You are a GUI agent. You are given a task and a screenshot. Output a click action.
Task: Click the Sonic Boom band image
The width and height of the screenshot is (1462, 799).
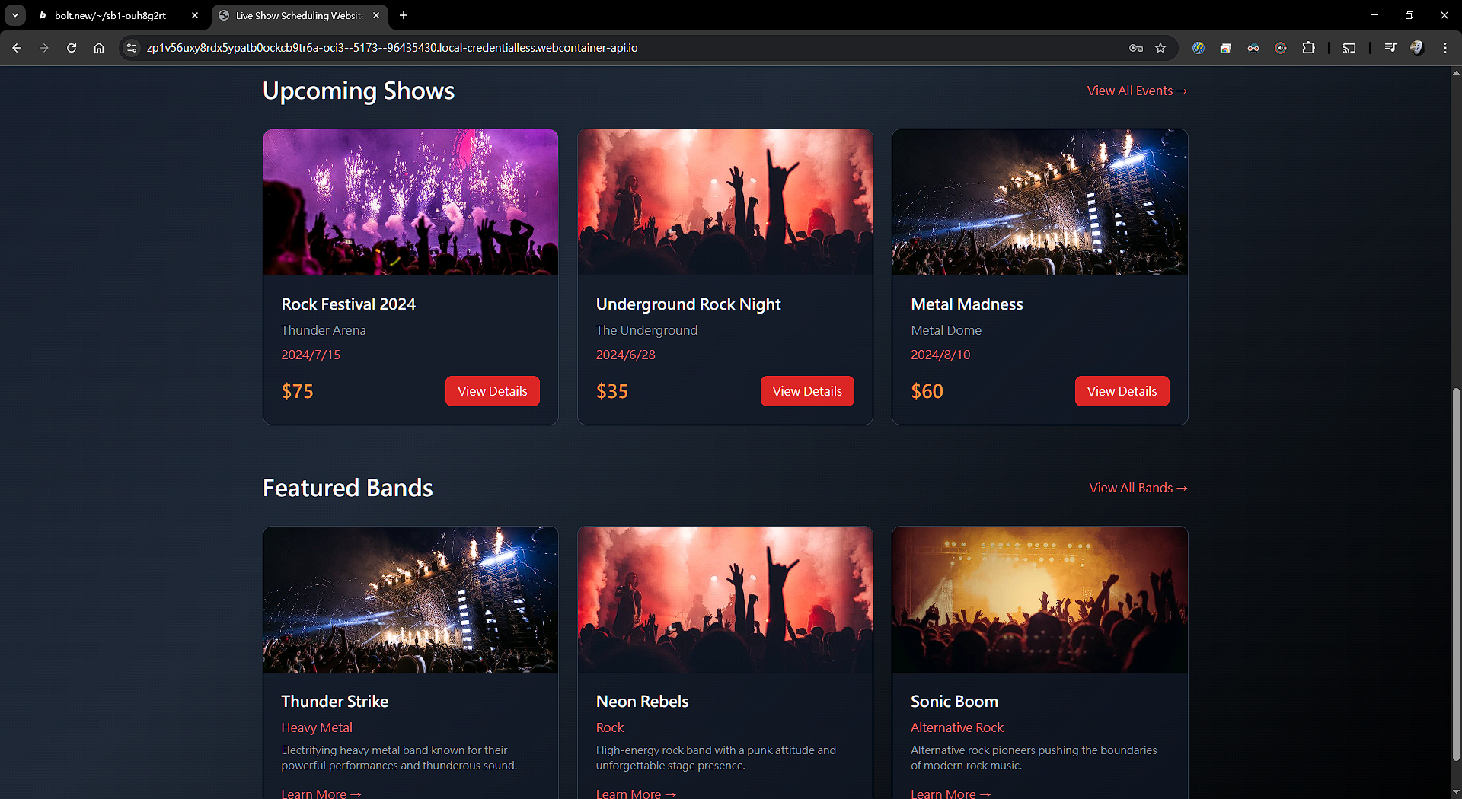tap(1039, 600)
